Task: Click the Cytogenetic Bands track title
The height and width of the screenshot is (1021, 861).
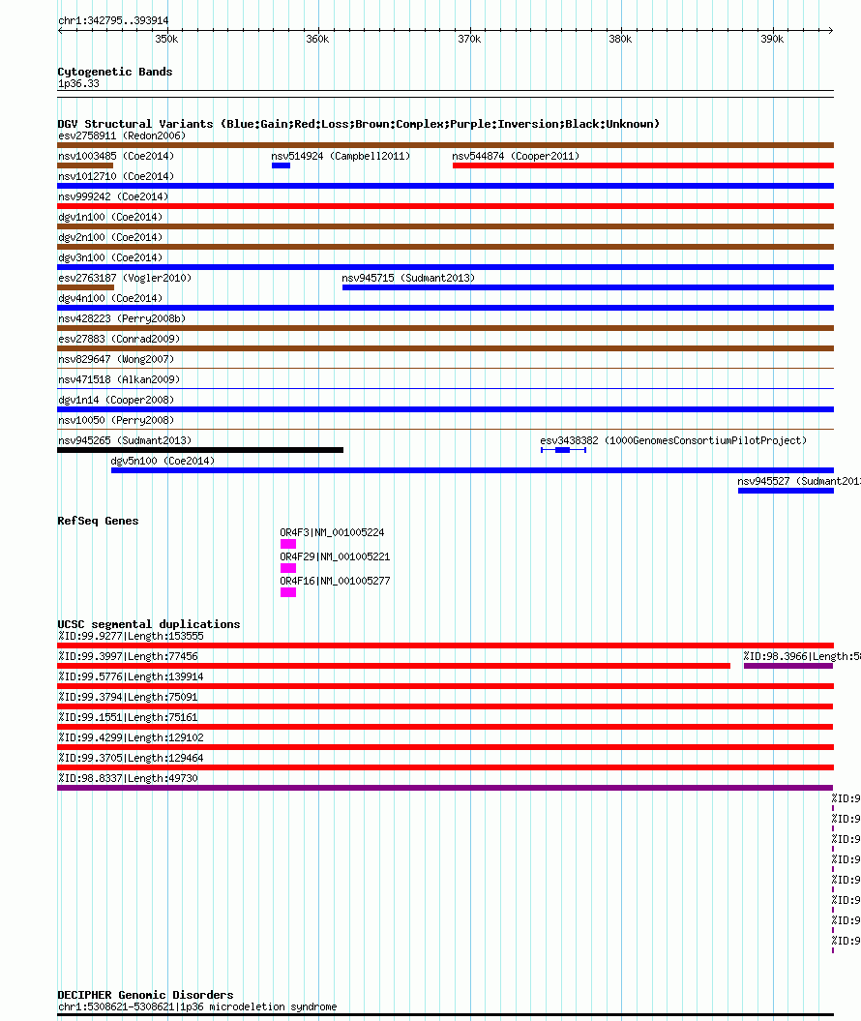Action: click(x=114, y=72)
